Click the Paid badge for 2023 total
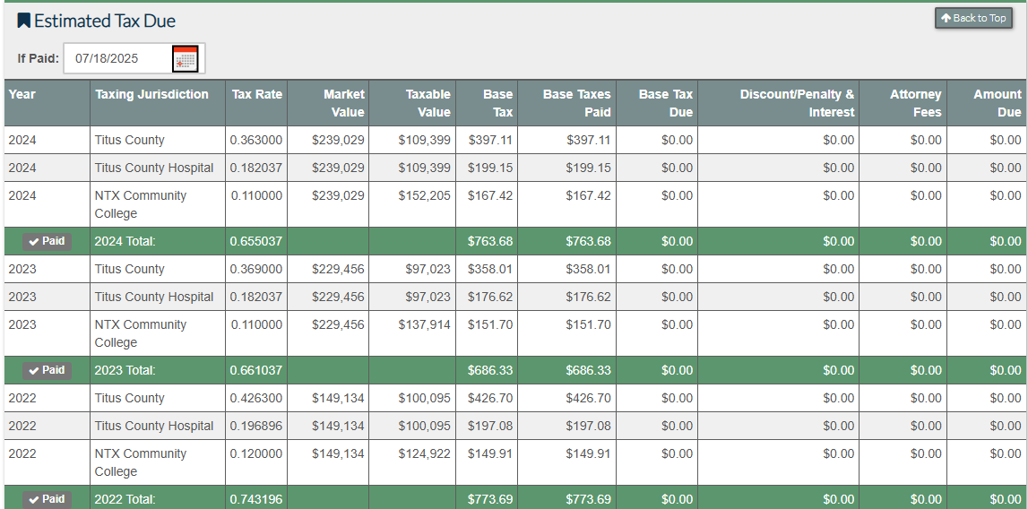This screenshot has width=1028, height=509. pos(46,370)
